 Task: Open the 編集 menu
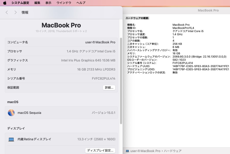click(37, 3)
